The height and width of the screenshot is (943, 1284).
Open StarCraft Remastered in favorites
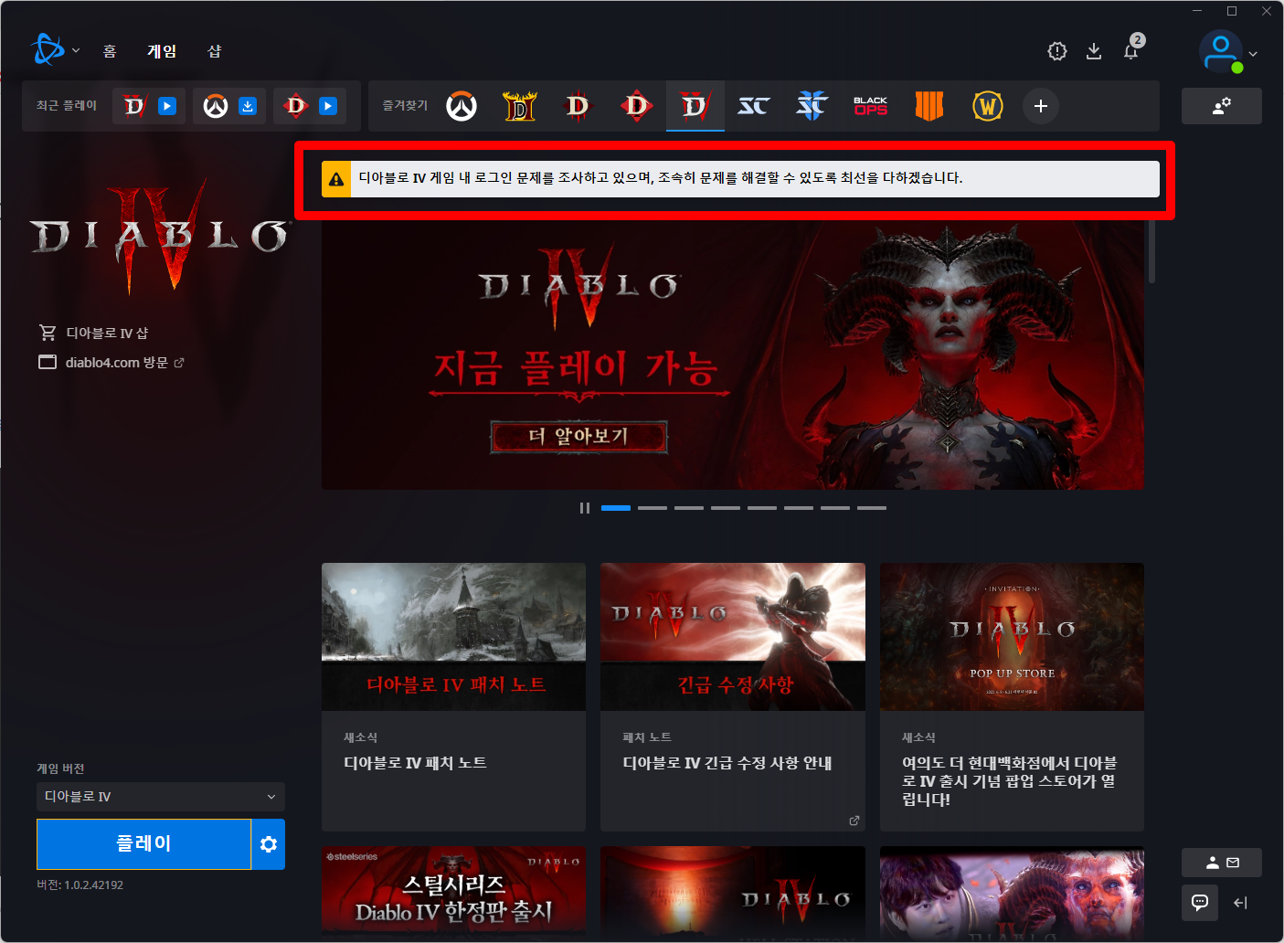click(754, 106)
